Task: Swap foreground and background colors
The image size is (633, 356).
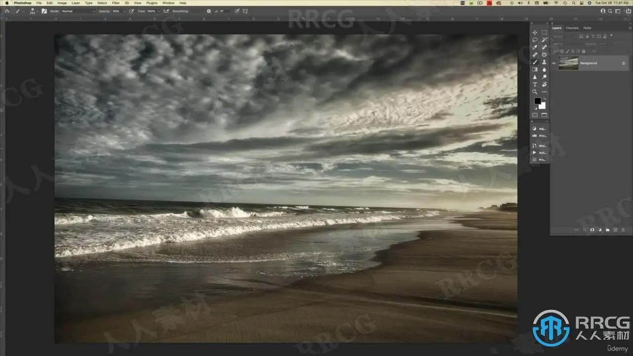Action: point(544,99)
